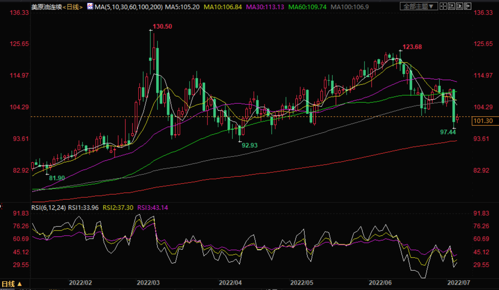Viewport: 499px width, 290px height.
Task: Click the 2022/07 date axis label
Action: pos(459,283)
